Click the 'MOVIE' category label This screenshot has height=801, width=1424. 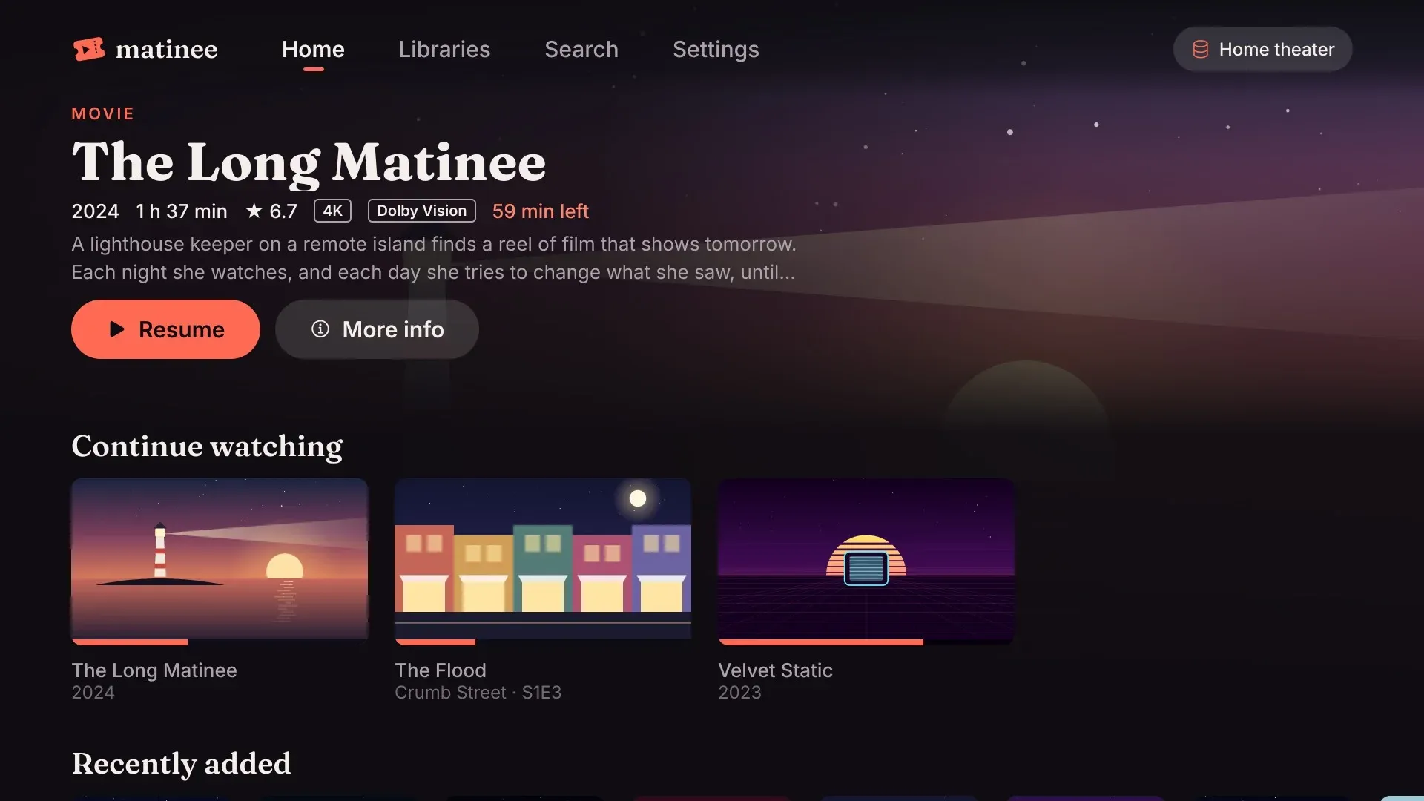click(103, 114)
